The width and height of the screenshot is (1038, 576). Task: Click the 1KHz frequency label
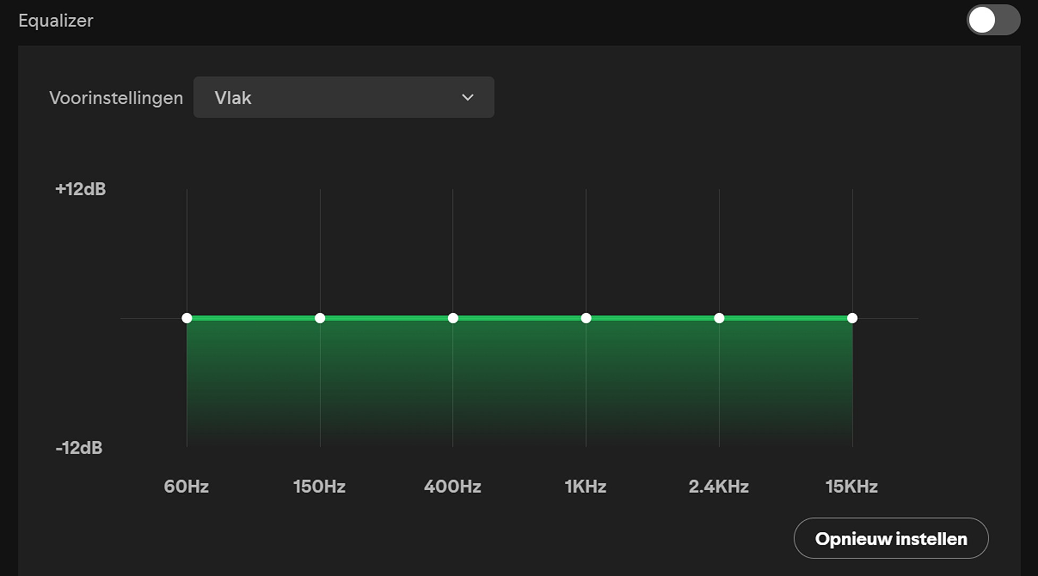[x=585, y=486]
